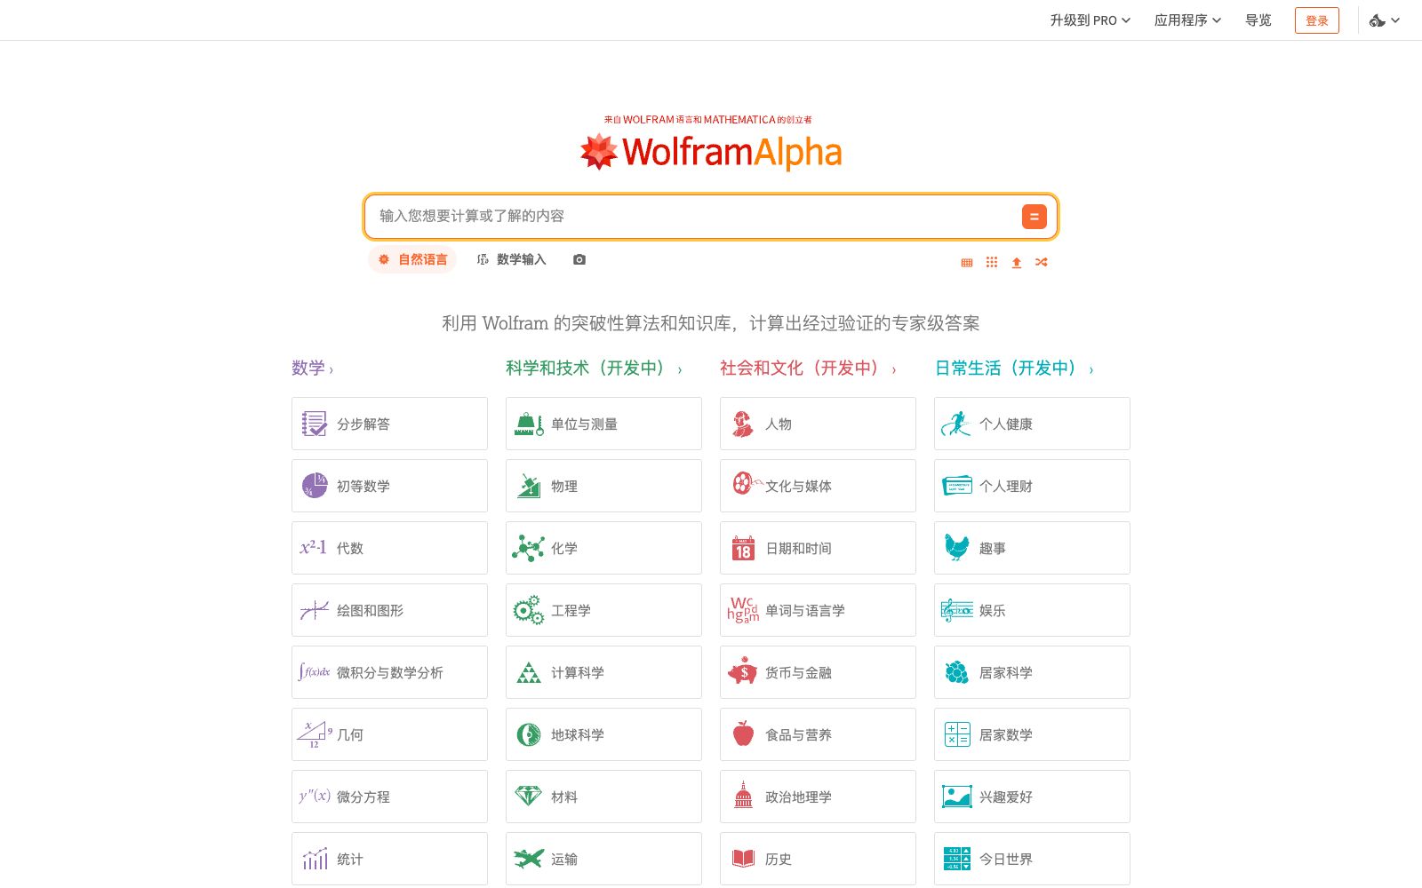Click the chevron after the 社会和文化 heading

(894, 370)
